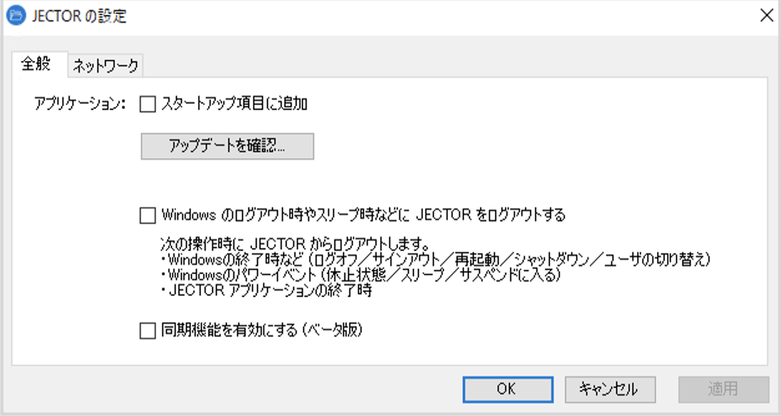The image size is (781, 416).
Task: Enable 同期機能を有効にする (ベータ版) checkbox
Action: [147, 331]
